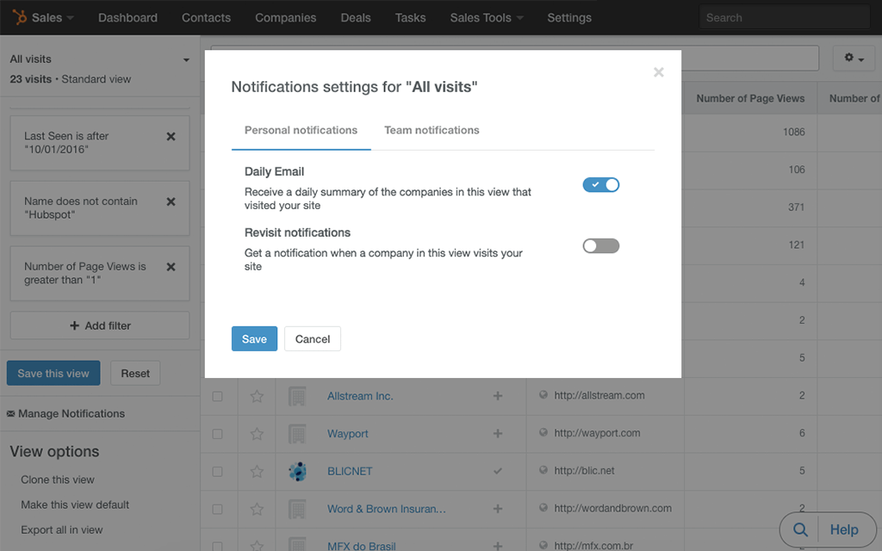Click the plus icon for Wayport
The image size is (882, 551).
pos(497,434)
